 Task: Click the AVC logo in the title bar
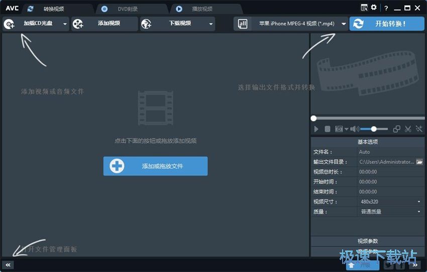point(12,8)
